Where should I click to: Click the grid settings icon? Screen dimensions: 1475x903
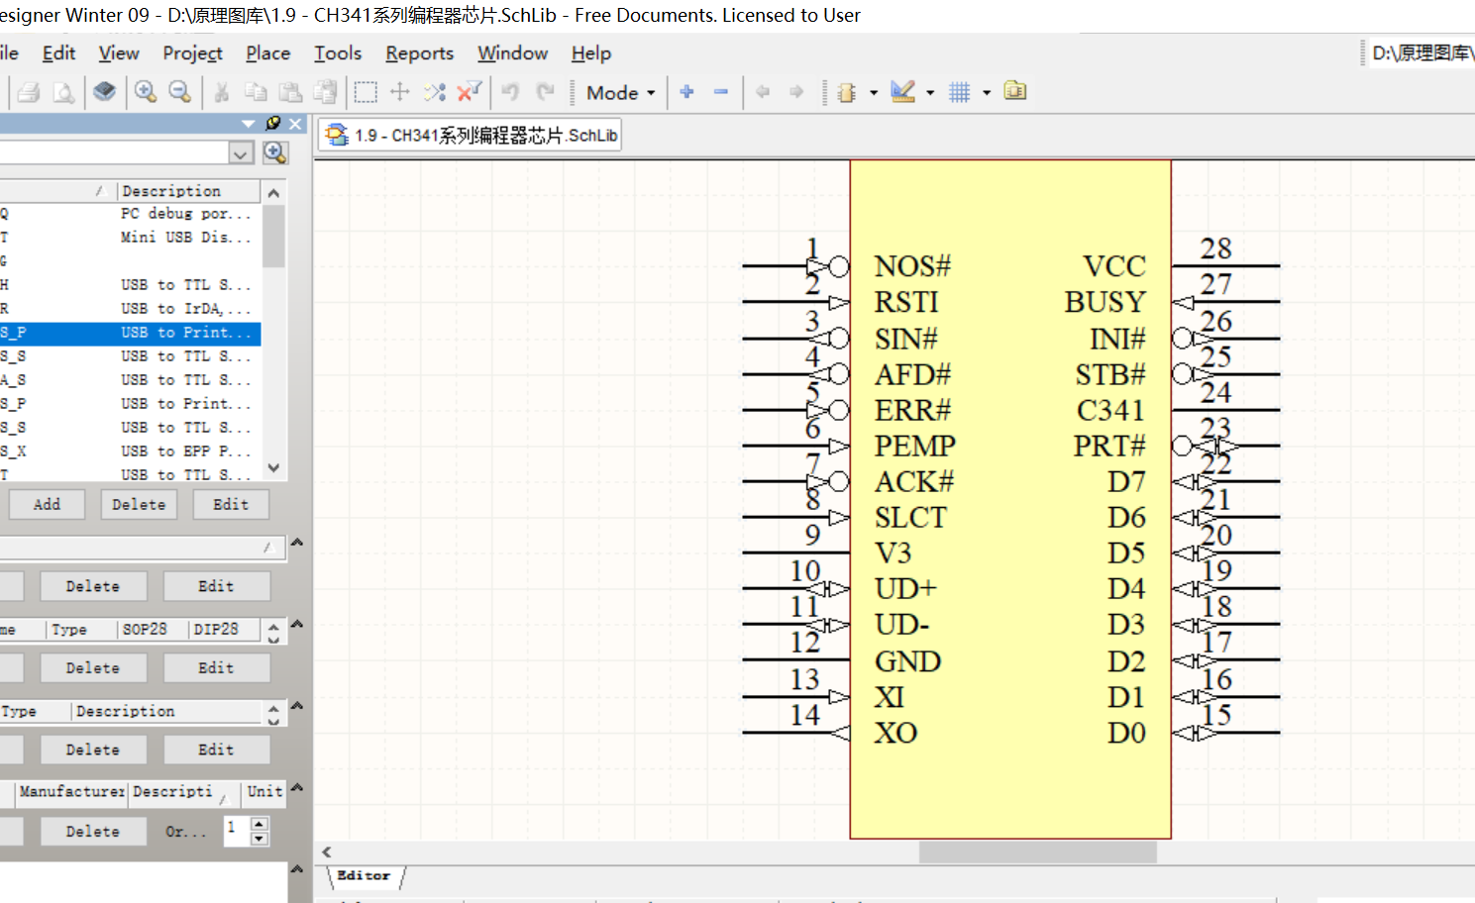[959, 92]
